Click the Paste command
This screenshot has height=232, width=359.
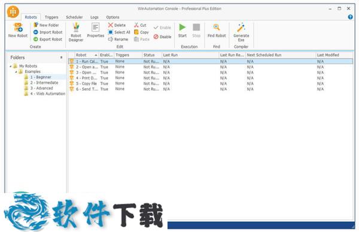(142, 39)
